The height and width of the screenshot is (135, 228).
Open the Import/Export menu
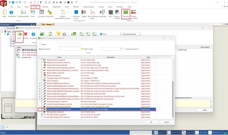coord(89,7)
